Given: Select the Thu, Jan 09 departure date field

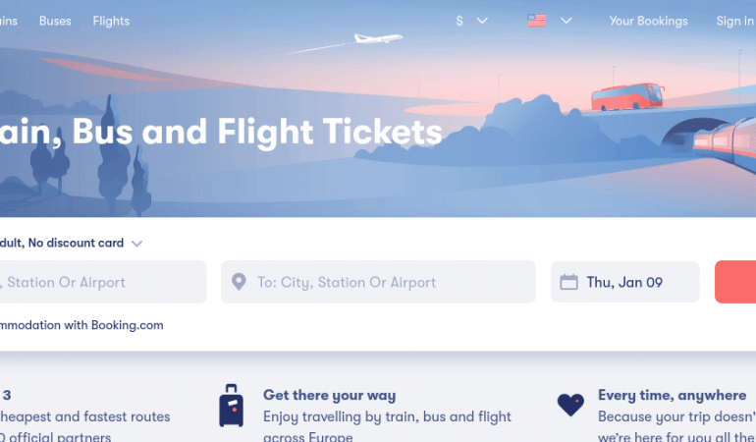Looking at the screenshot, I should point(624,283).
